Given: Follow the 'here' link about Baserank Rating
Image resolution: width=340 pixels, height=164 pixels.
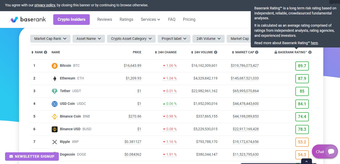Looking at the screenshot, I should click(314, 43).
